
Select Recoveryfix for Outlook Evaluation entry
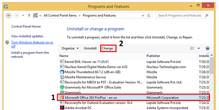pyautogui.click(x=134, y=103)
